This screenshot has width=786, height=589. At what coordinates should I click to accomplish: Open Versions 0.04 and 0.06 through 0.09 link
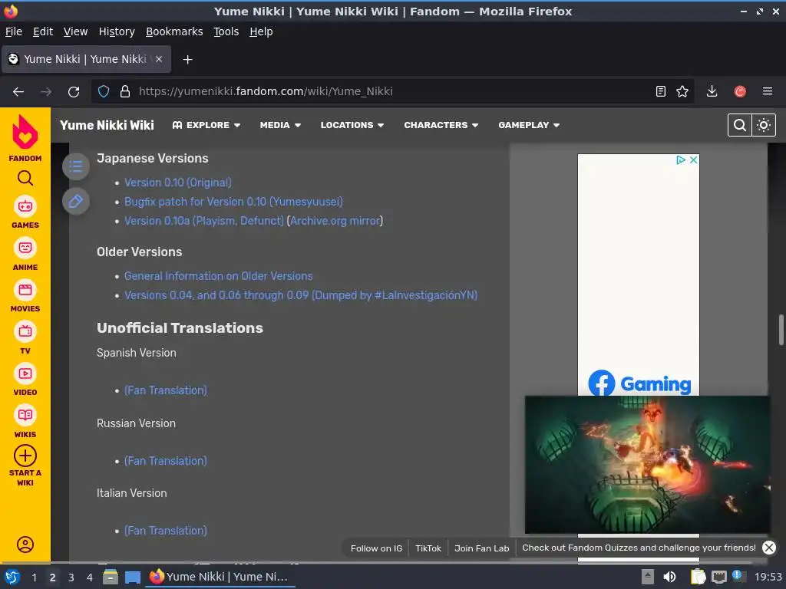(x=301, y=295)
